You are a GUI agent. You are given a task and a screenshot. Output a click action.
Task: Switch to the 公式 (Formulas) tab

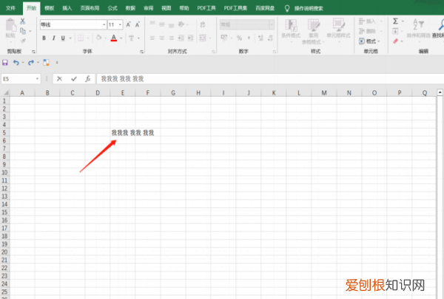point(112,8)
